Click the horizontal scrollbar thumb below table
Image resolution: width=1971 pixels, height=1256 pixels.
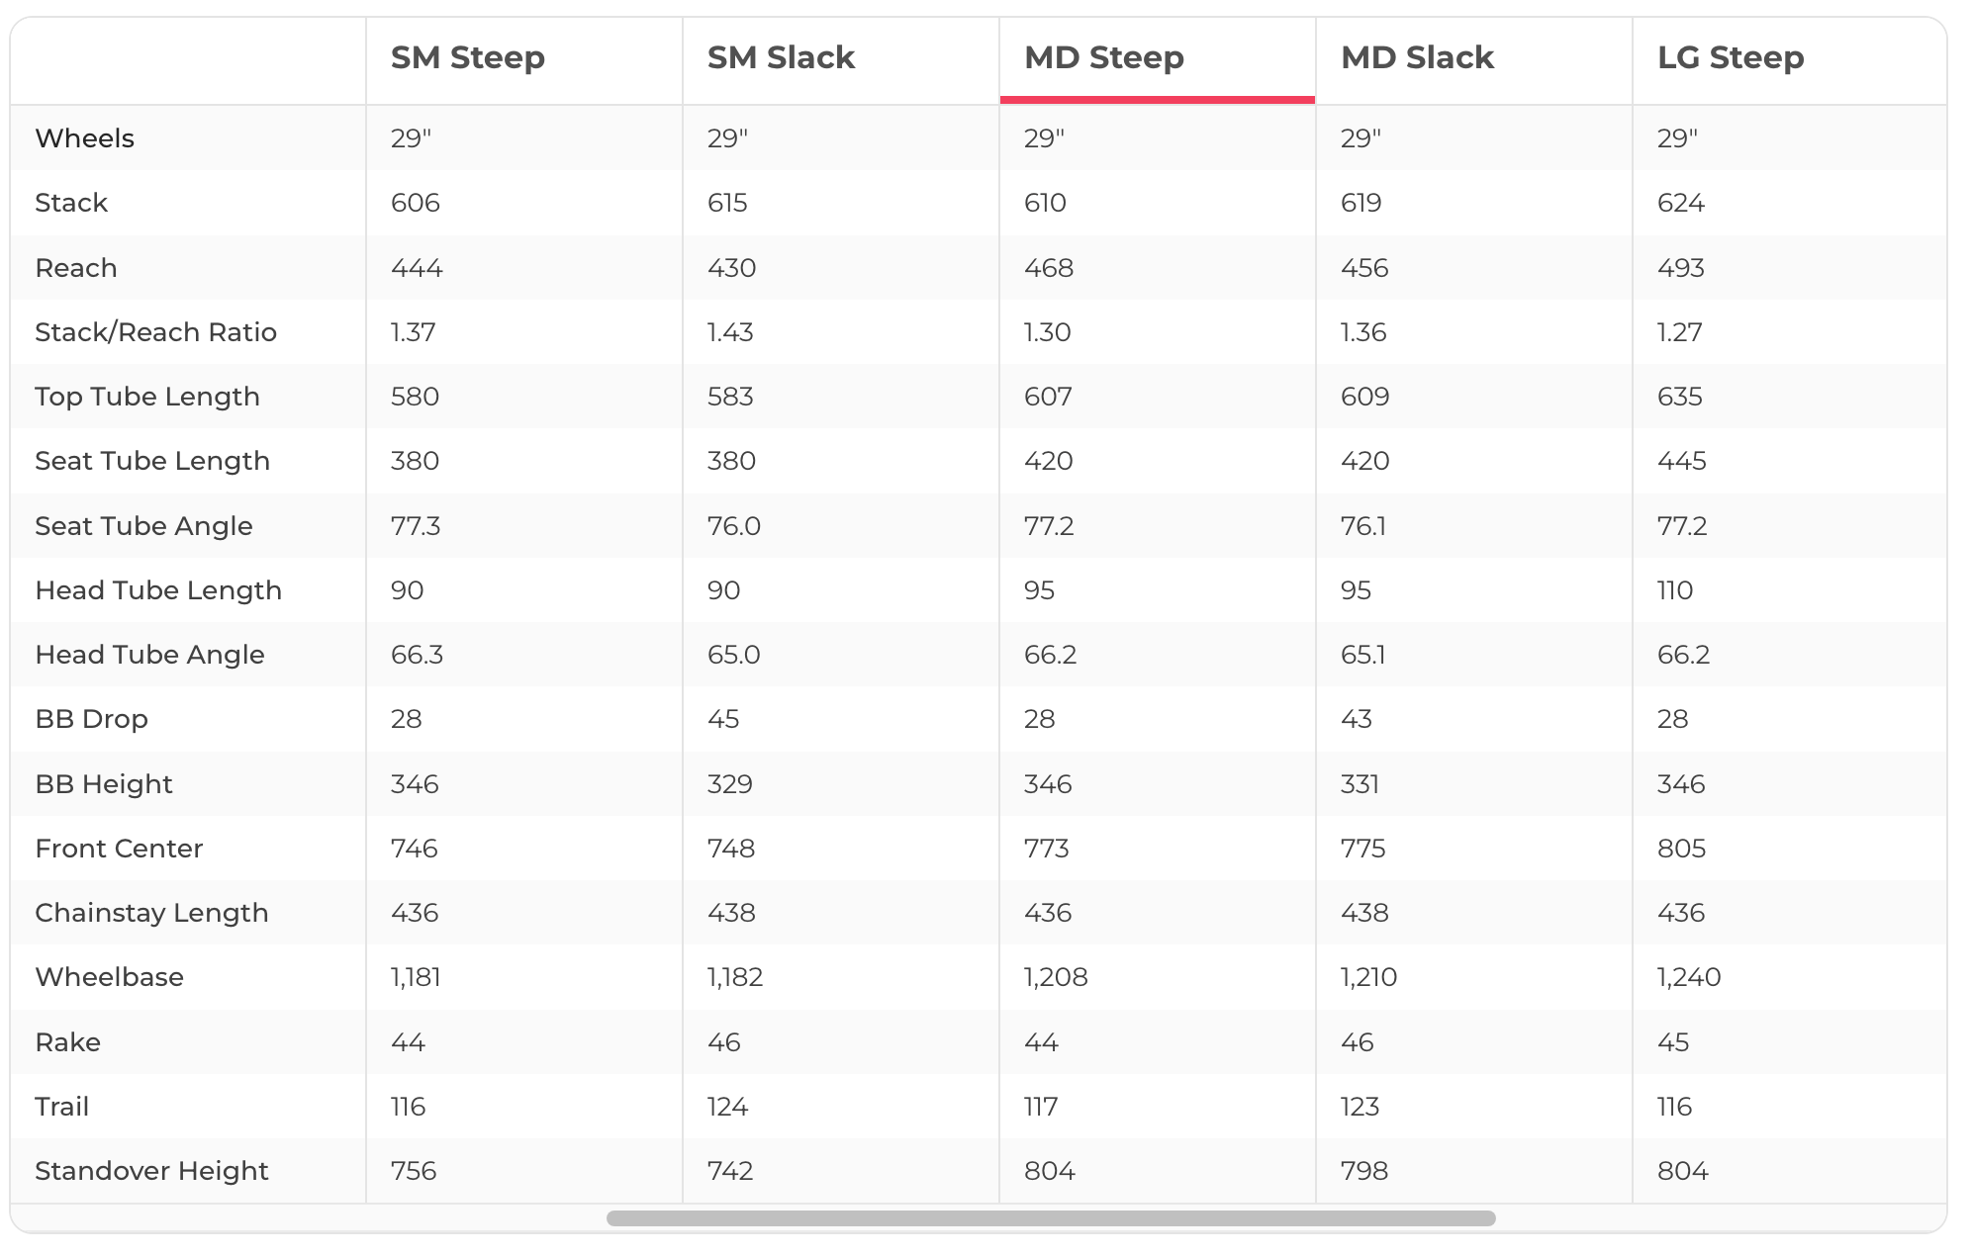[x=1050, y=1218]
